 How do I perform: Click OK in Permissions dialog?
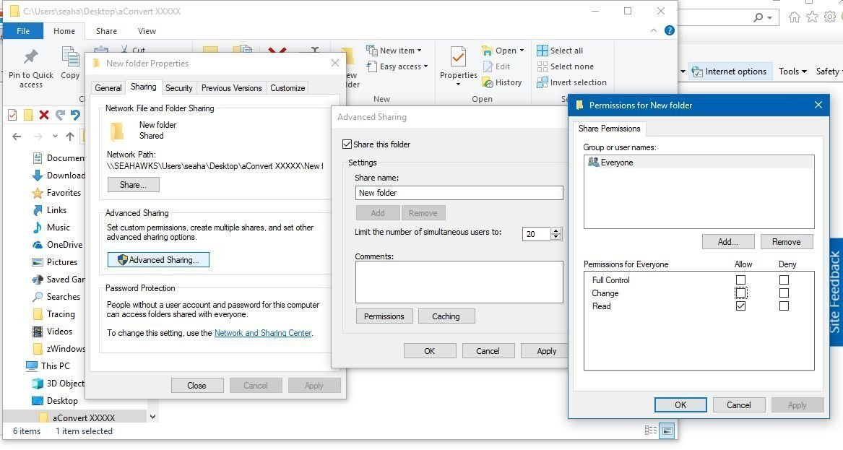[680, 404]
